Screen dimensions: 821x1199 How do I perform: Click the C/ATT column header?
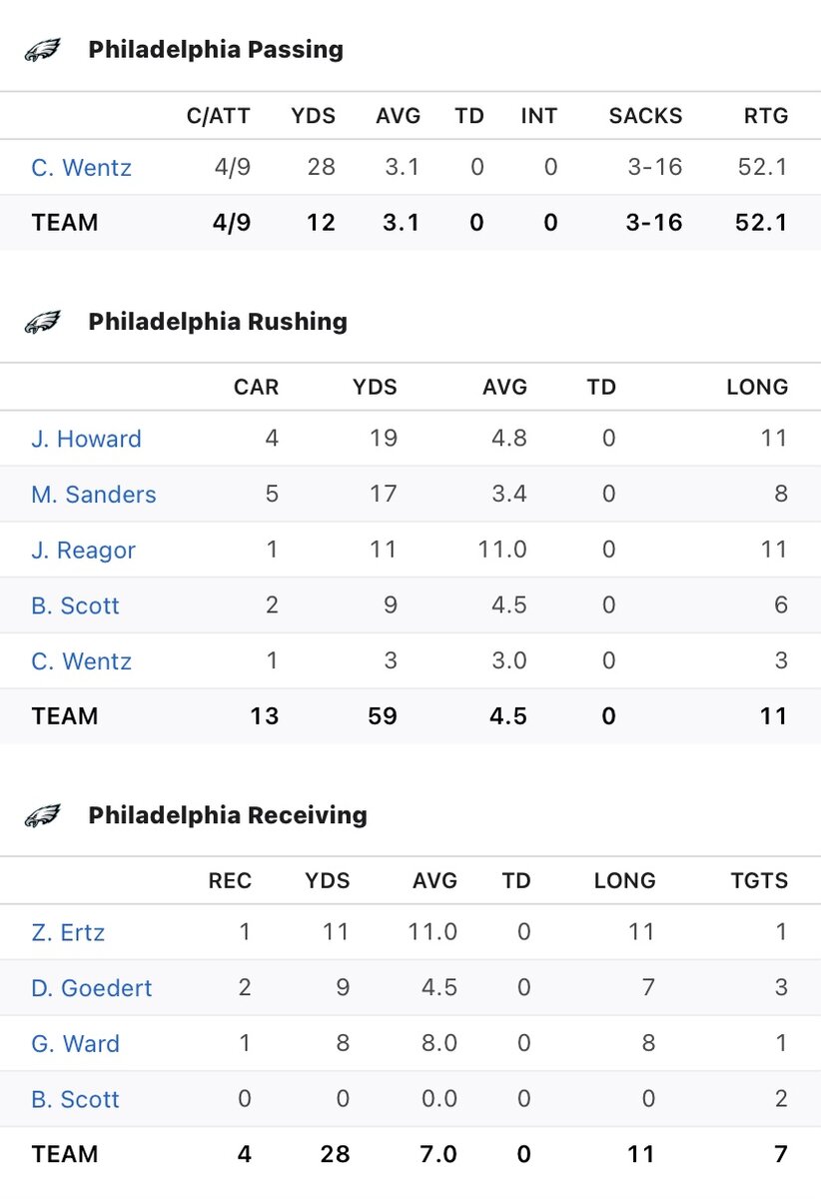point(218,116)
